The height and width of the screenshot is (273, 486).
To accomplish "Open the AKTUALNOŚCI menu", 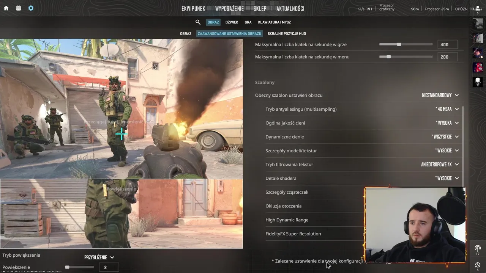I will (290, 8).
